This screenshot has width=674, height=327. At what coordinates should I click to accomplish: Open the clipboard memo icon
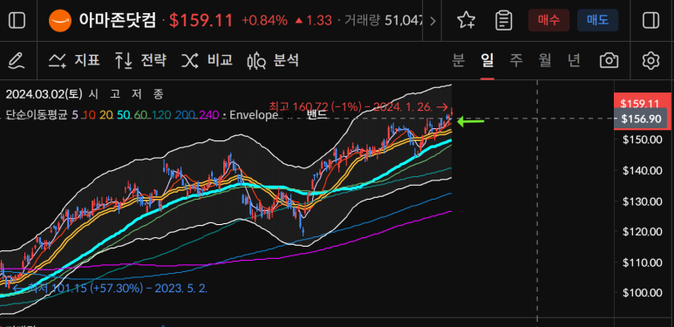point(503,20)
